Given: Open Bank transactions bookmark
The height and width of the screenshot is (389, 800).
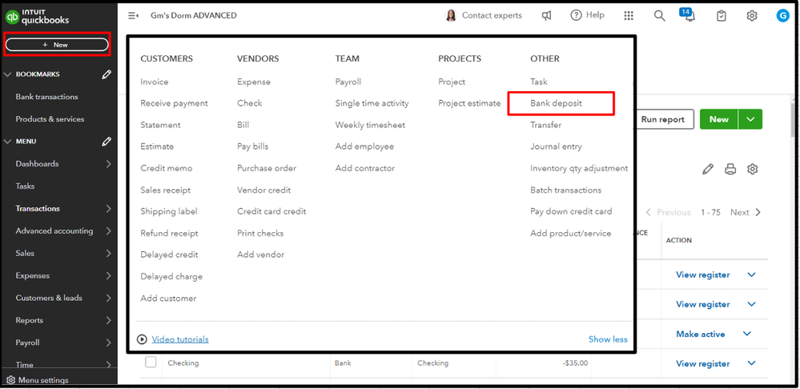Looking at the screenshot, I should coord(47,97).
